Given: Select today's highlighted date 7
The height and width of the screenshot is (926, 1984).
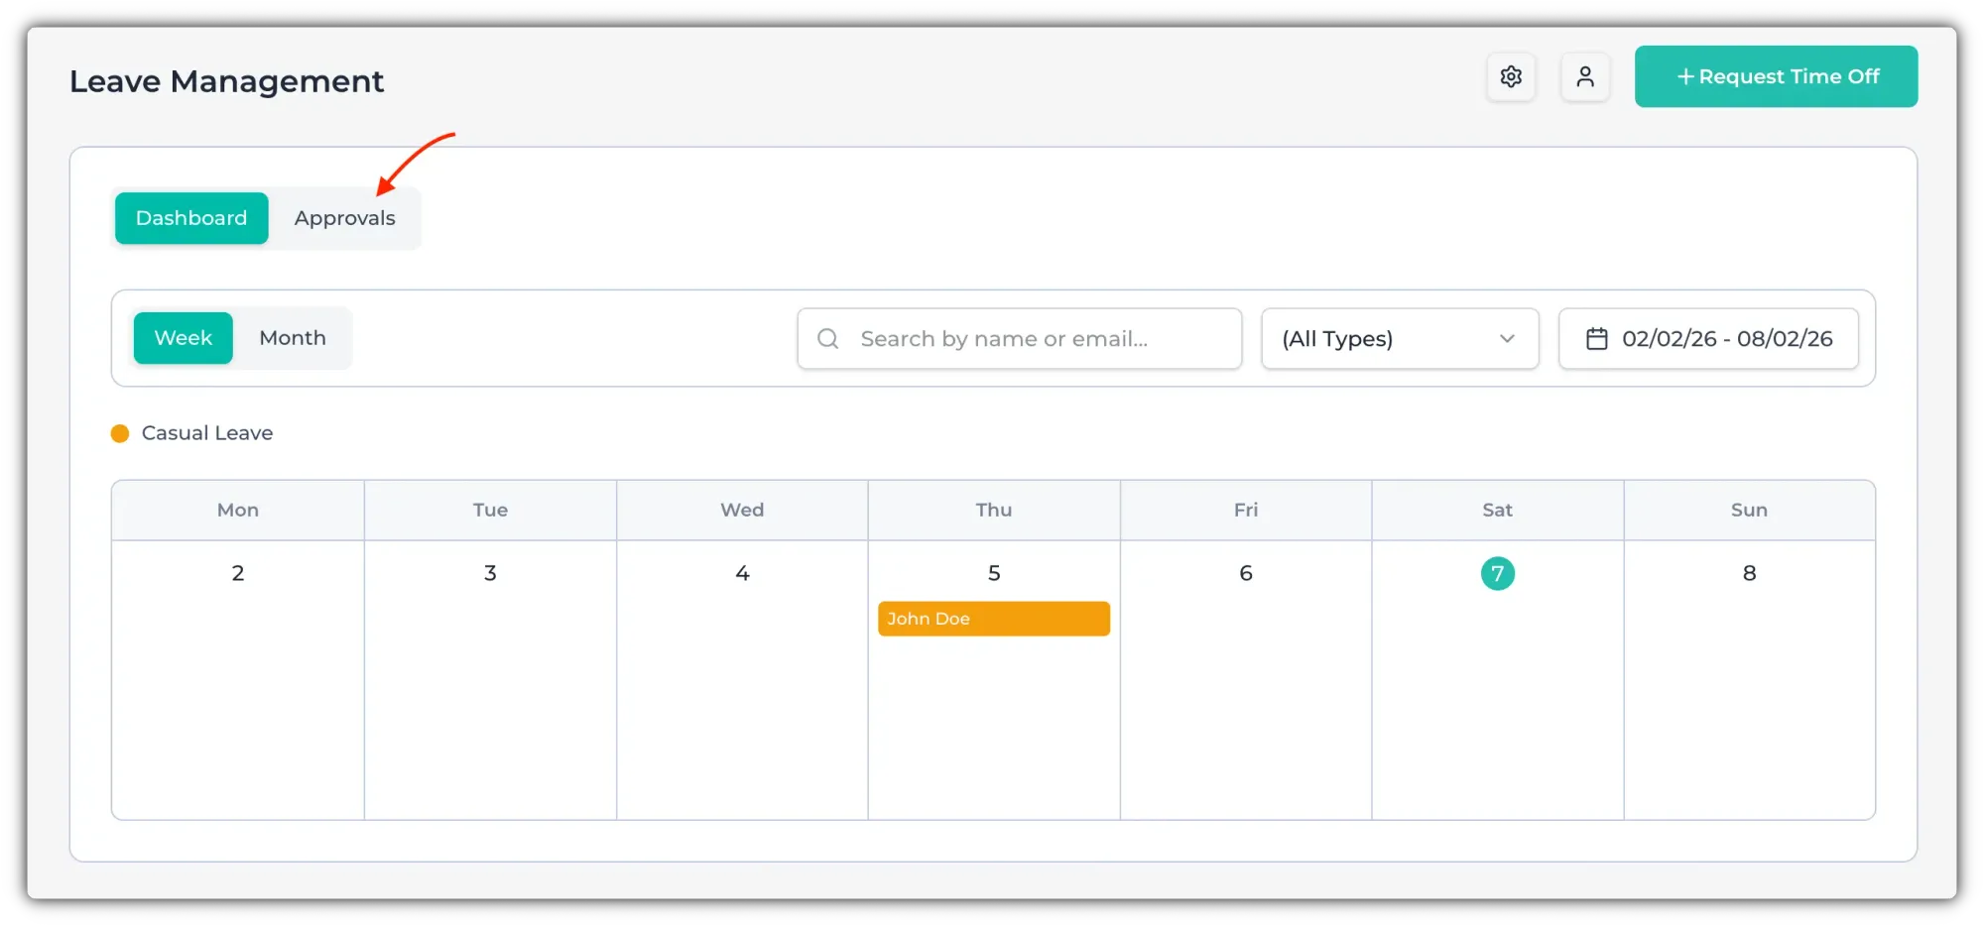Looking at the screenshot, I should pos(1497,573).
